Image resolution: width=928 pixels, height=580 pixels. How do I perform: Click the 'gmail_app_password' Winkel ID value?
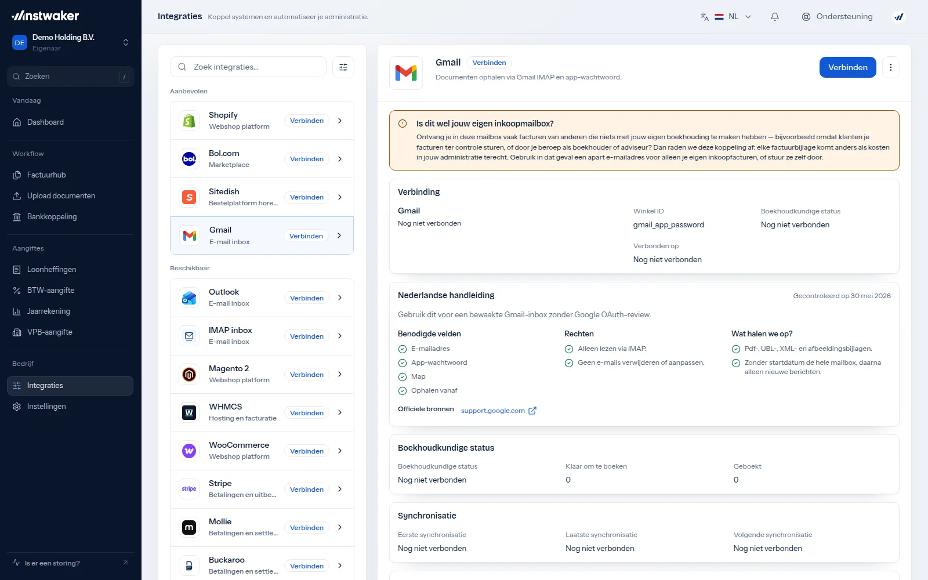click(669, 225)
